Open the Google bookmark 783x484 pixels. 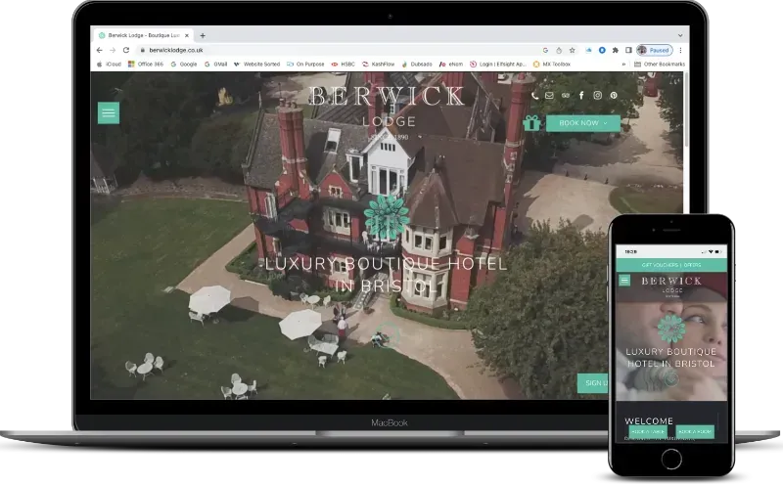pyautogui.click(x=184, y=65)
